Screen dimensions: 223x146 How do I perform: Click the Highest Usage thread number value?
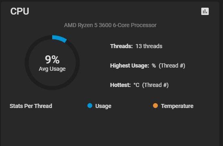point(172,66)
